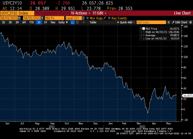Switch to the bar chart type icon

pos(77,23)
